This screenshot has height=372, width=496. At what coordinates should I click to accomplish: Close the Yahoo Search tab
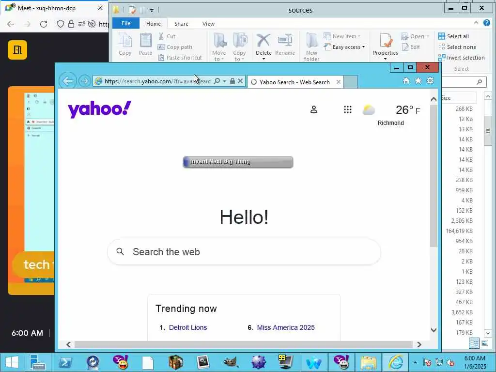click(339, 82)
